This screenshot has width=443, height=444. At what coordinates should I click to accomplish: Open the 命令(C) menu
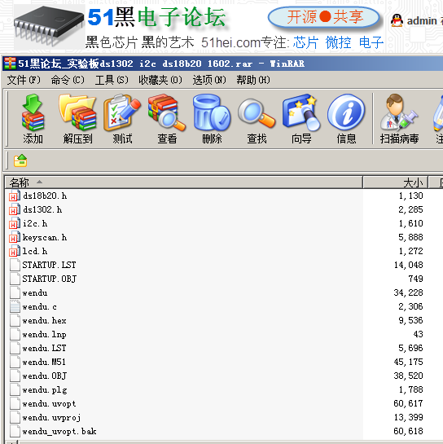(x=68, y=80)
